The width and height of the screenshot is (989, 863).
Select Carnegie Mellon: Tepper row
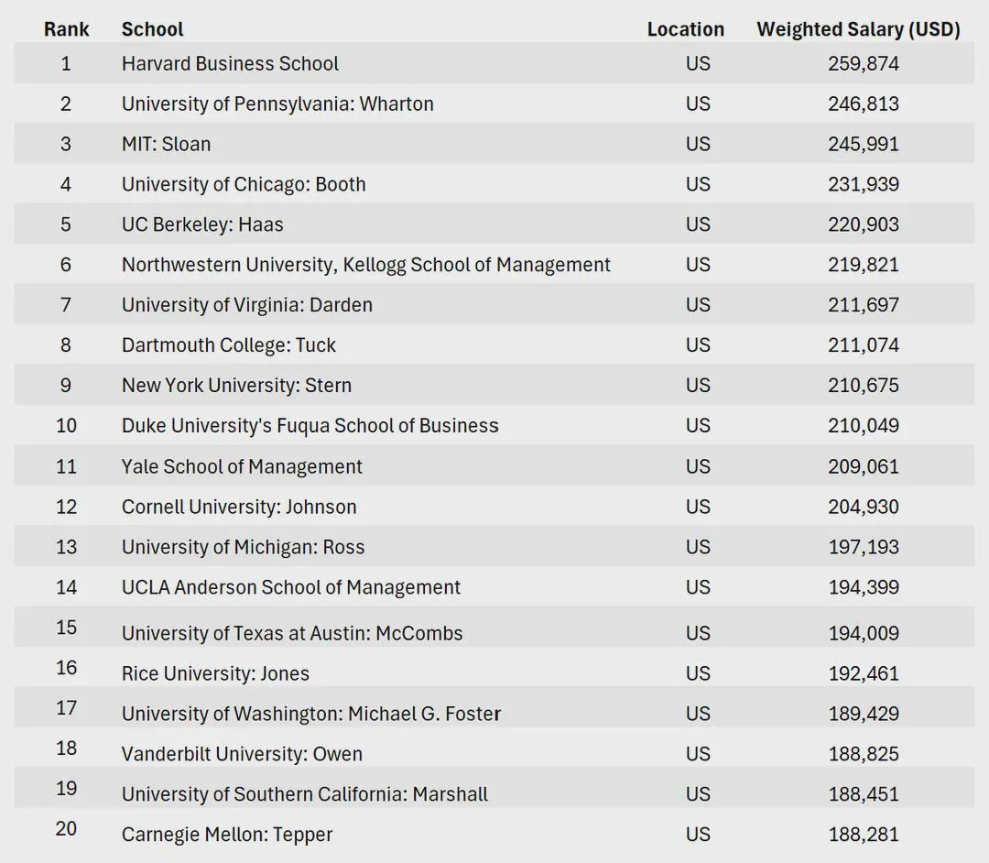226,836
